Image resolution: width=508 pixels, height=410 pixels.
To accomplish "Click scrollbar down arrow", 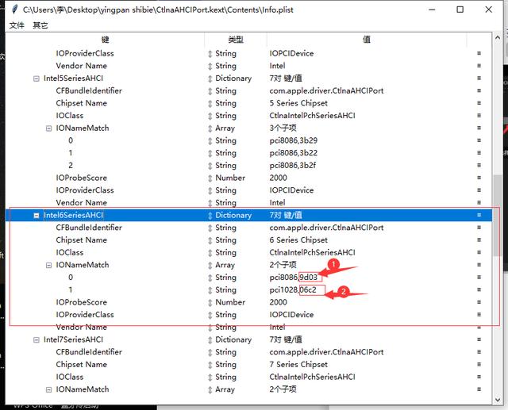I will pyautogui.click(x=498, y=400).
